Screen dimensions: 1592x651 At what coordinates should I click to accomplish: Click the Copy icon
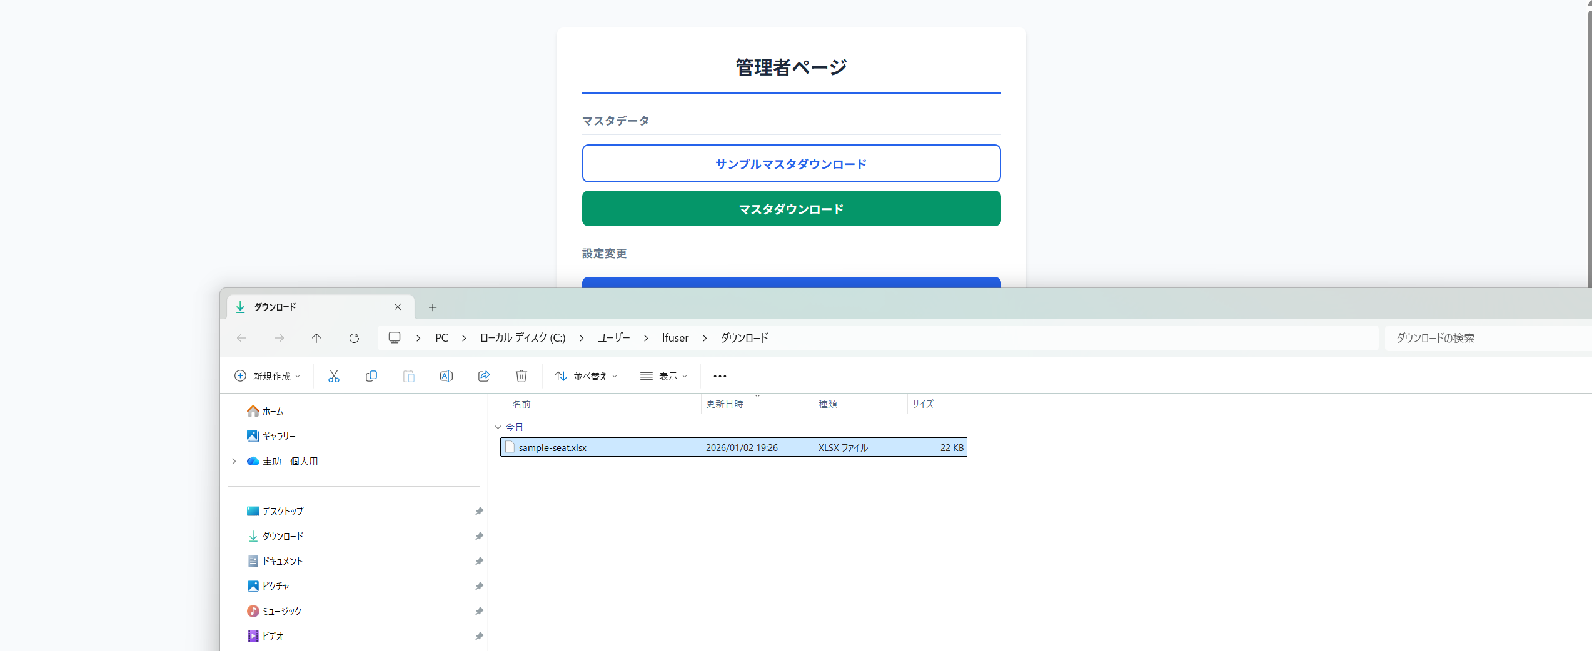[371, 375]
